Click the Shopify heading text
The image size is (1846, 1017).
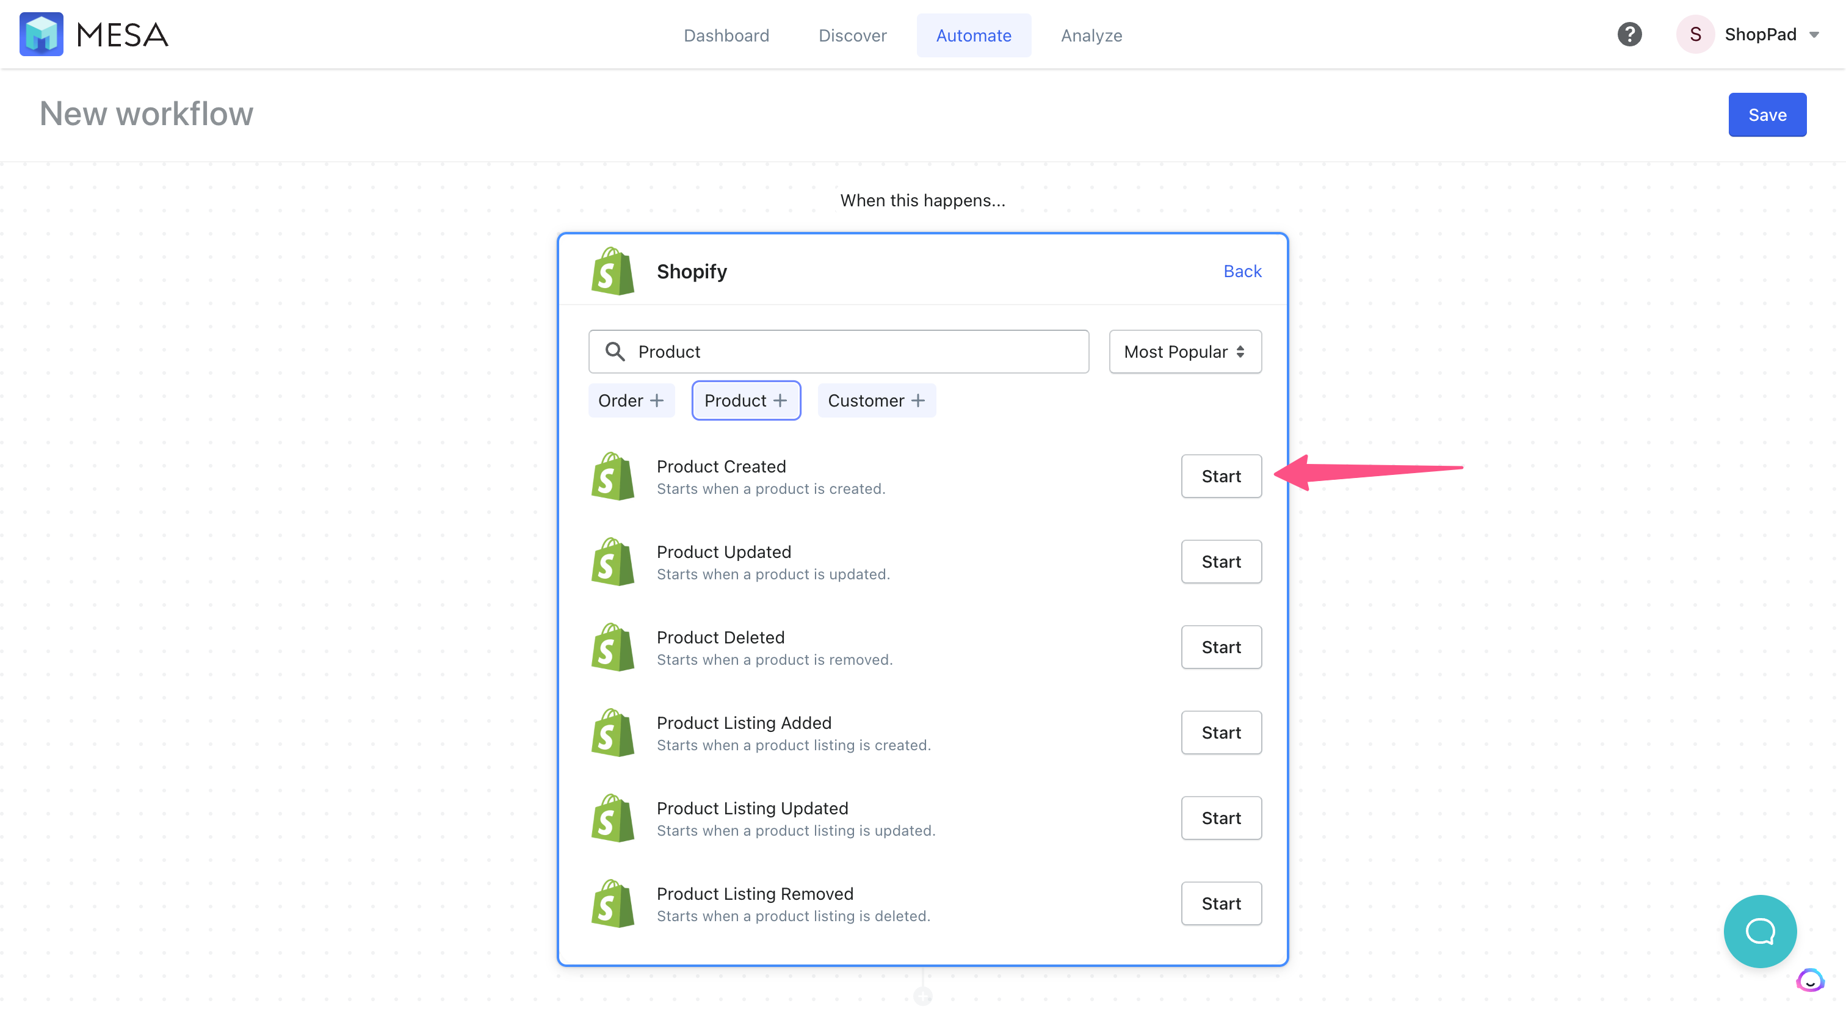[x=692, y=271]
